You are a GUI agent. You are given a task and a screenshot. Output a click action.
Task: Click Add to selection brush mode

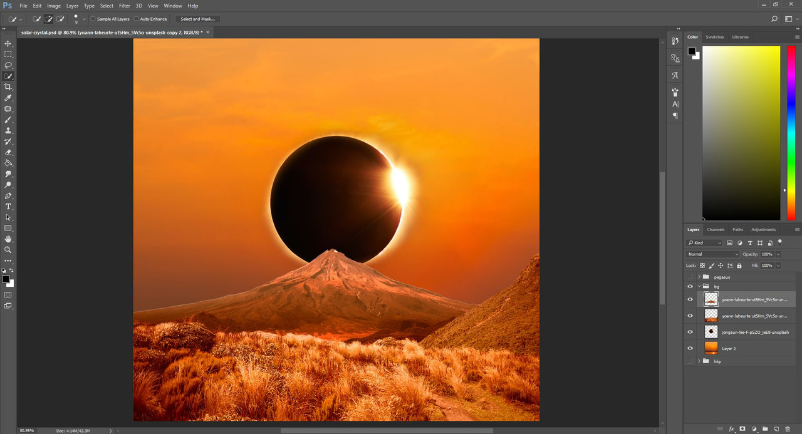tap(49, 19)
